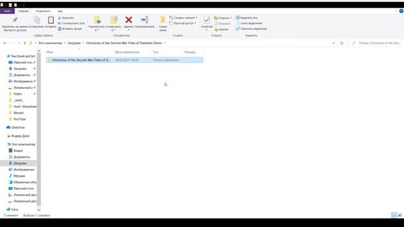The image size is (404, 227).
Task: Click the Select none command
Action: tap(249, 23)
